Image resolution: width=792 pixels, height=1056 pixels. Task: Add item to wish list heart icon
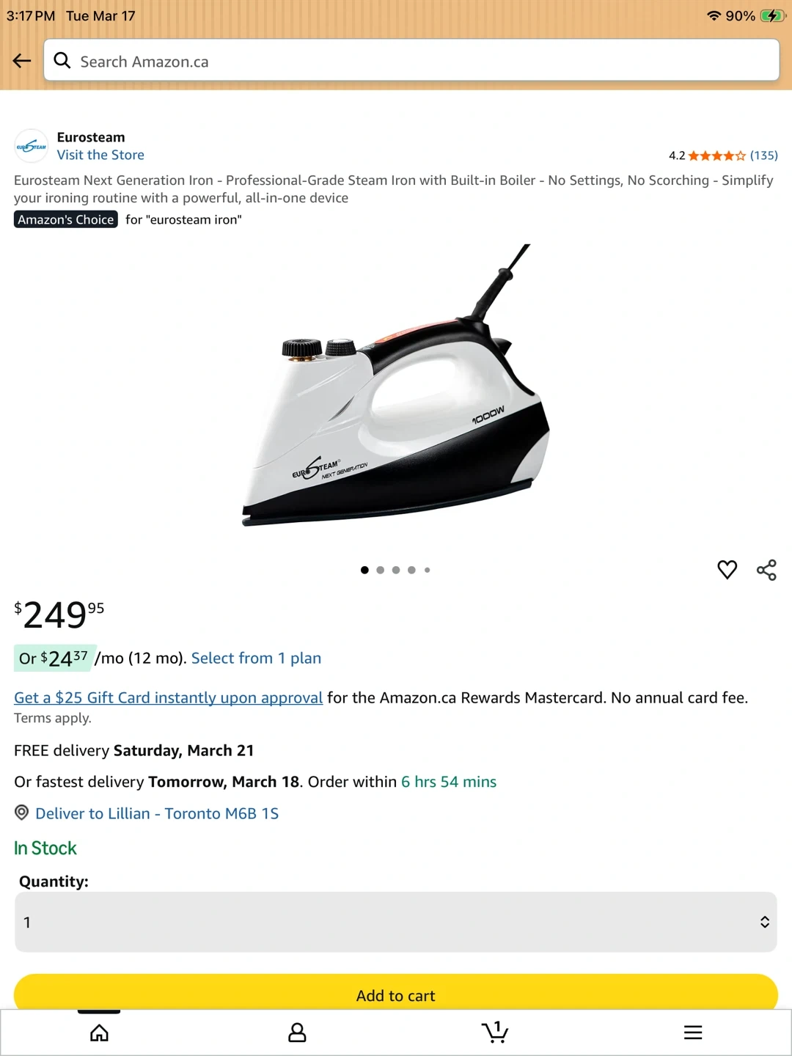pos(727,570)
